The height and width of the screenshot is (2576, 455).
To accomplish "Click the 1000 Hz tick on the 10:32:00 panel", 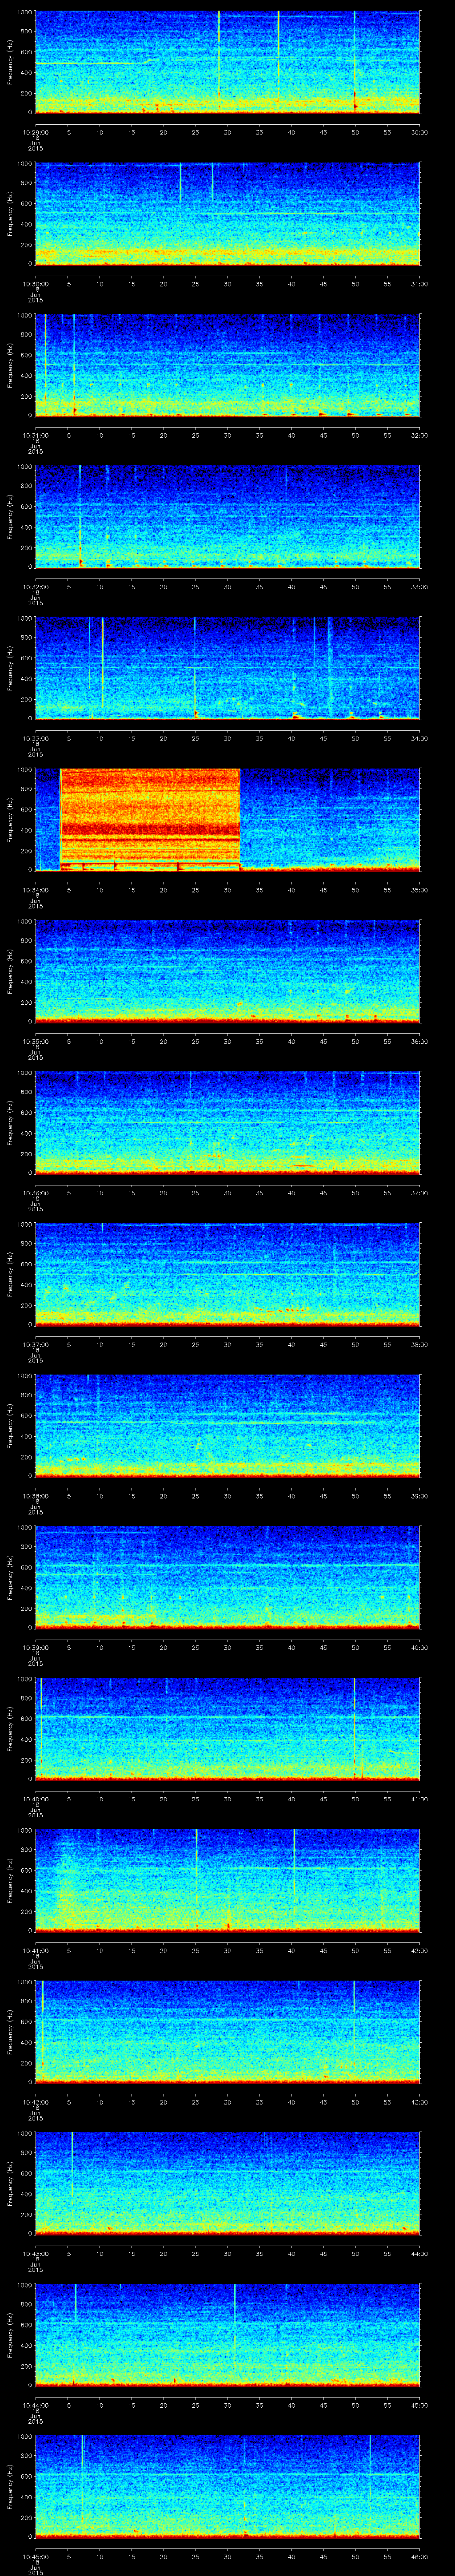I will 24,467.
